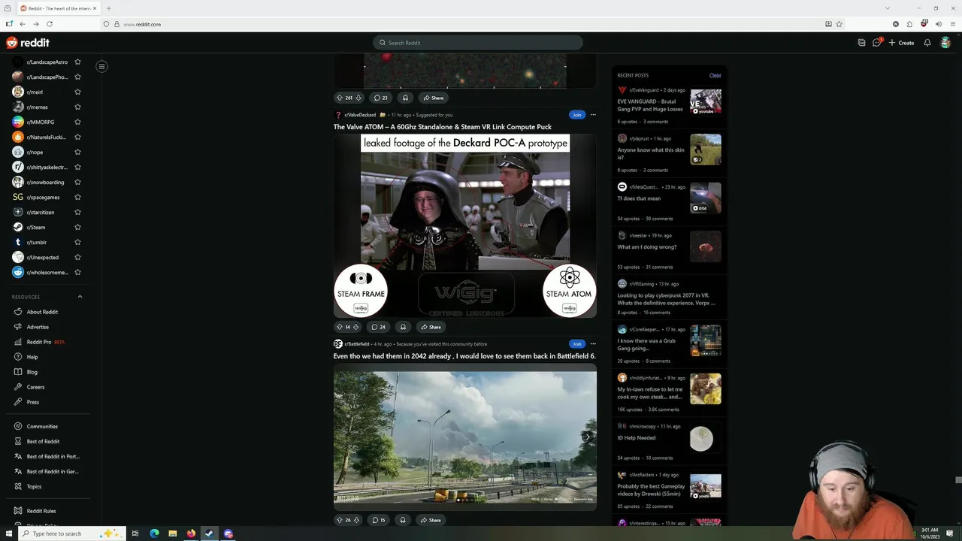Open 'Anyone know what this skin is?' post

(x=651, y=153)
